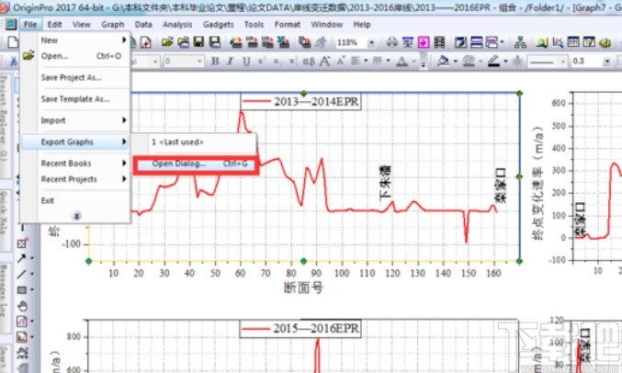Screen dimensions: 622x373
Task: Click the Open project folder icon
Action: coord(167,41)
